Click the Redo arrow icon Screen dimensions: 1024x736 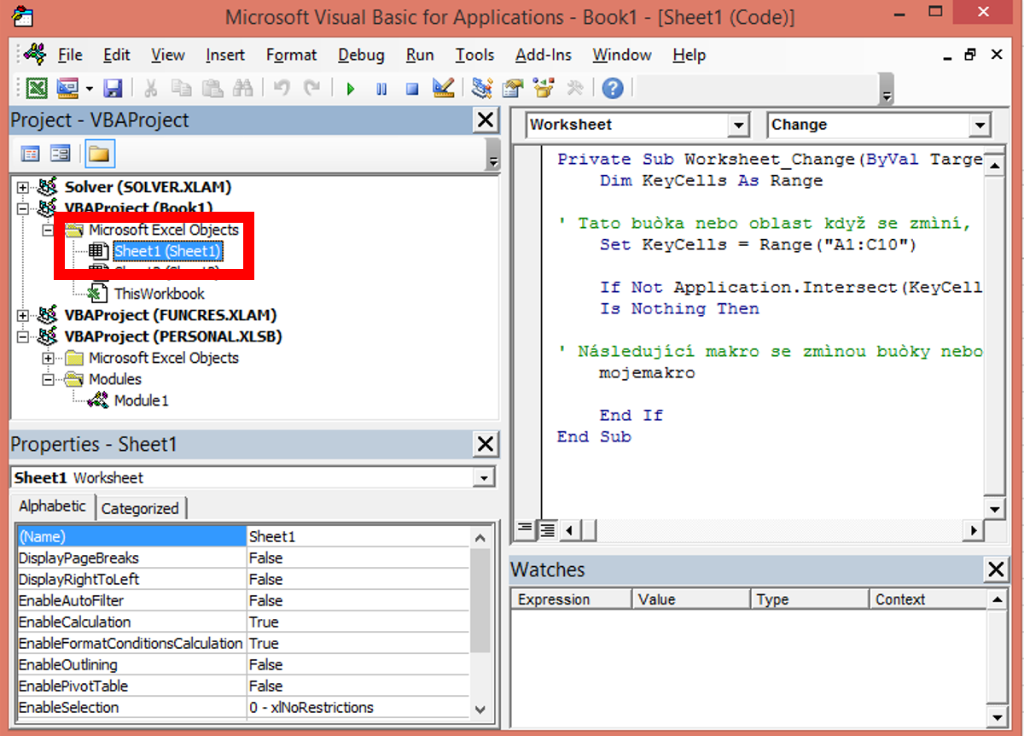(x=312, y=88)
